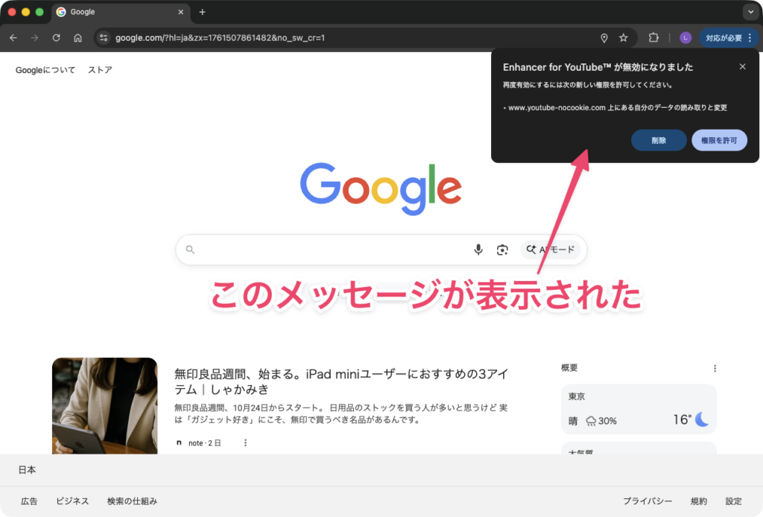Start voice search with the microphone icon
Viewport: 763px width, 517px height.
[x=478, y=250]
